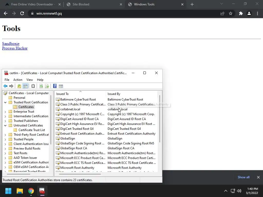Open Windows Start button
263x197 pixels.
[x=8, y=191]
